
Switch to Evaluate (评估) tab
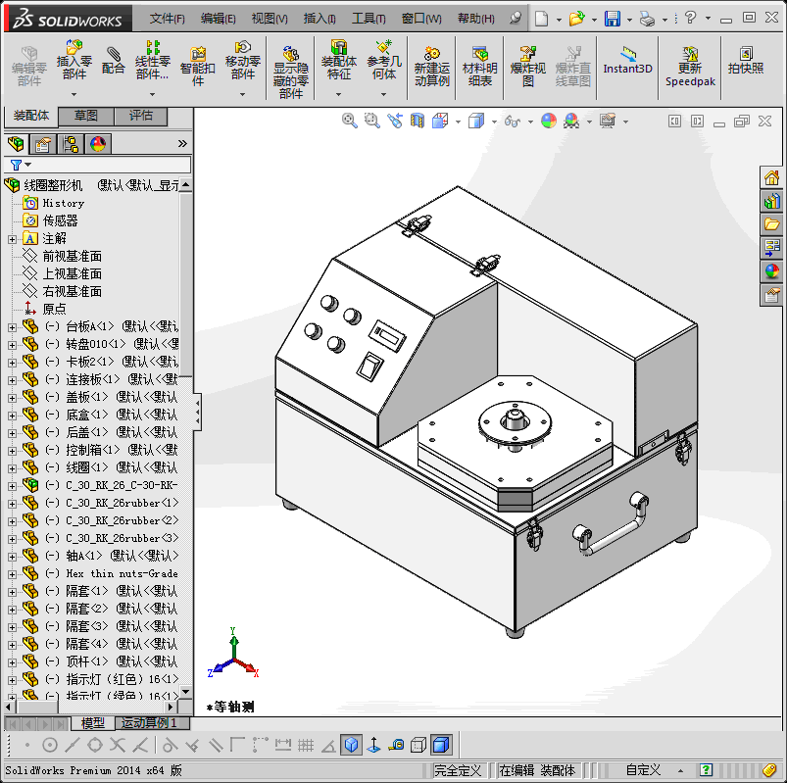click(x=141, y=116)
